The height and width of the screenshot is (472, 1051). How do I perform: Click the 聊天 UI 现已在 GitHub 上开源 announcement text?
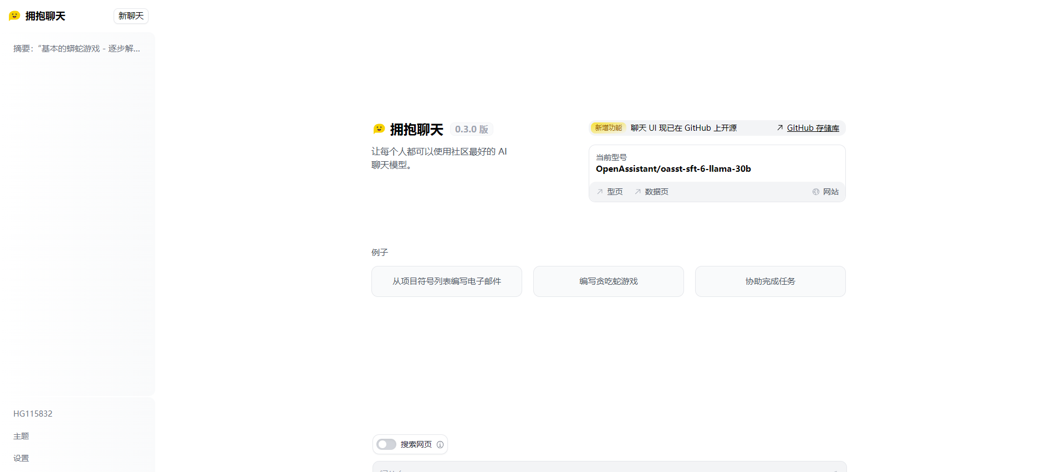pos(683,128)
